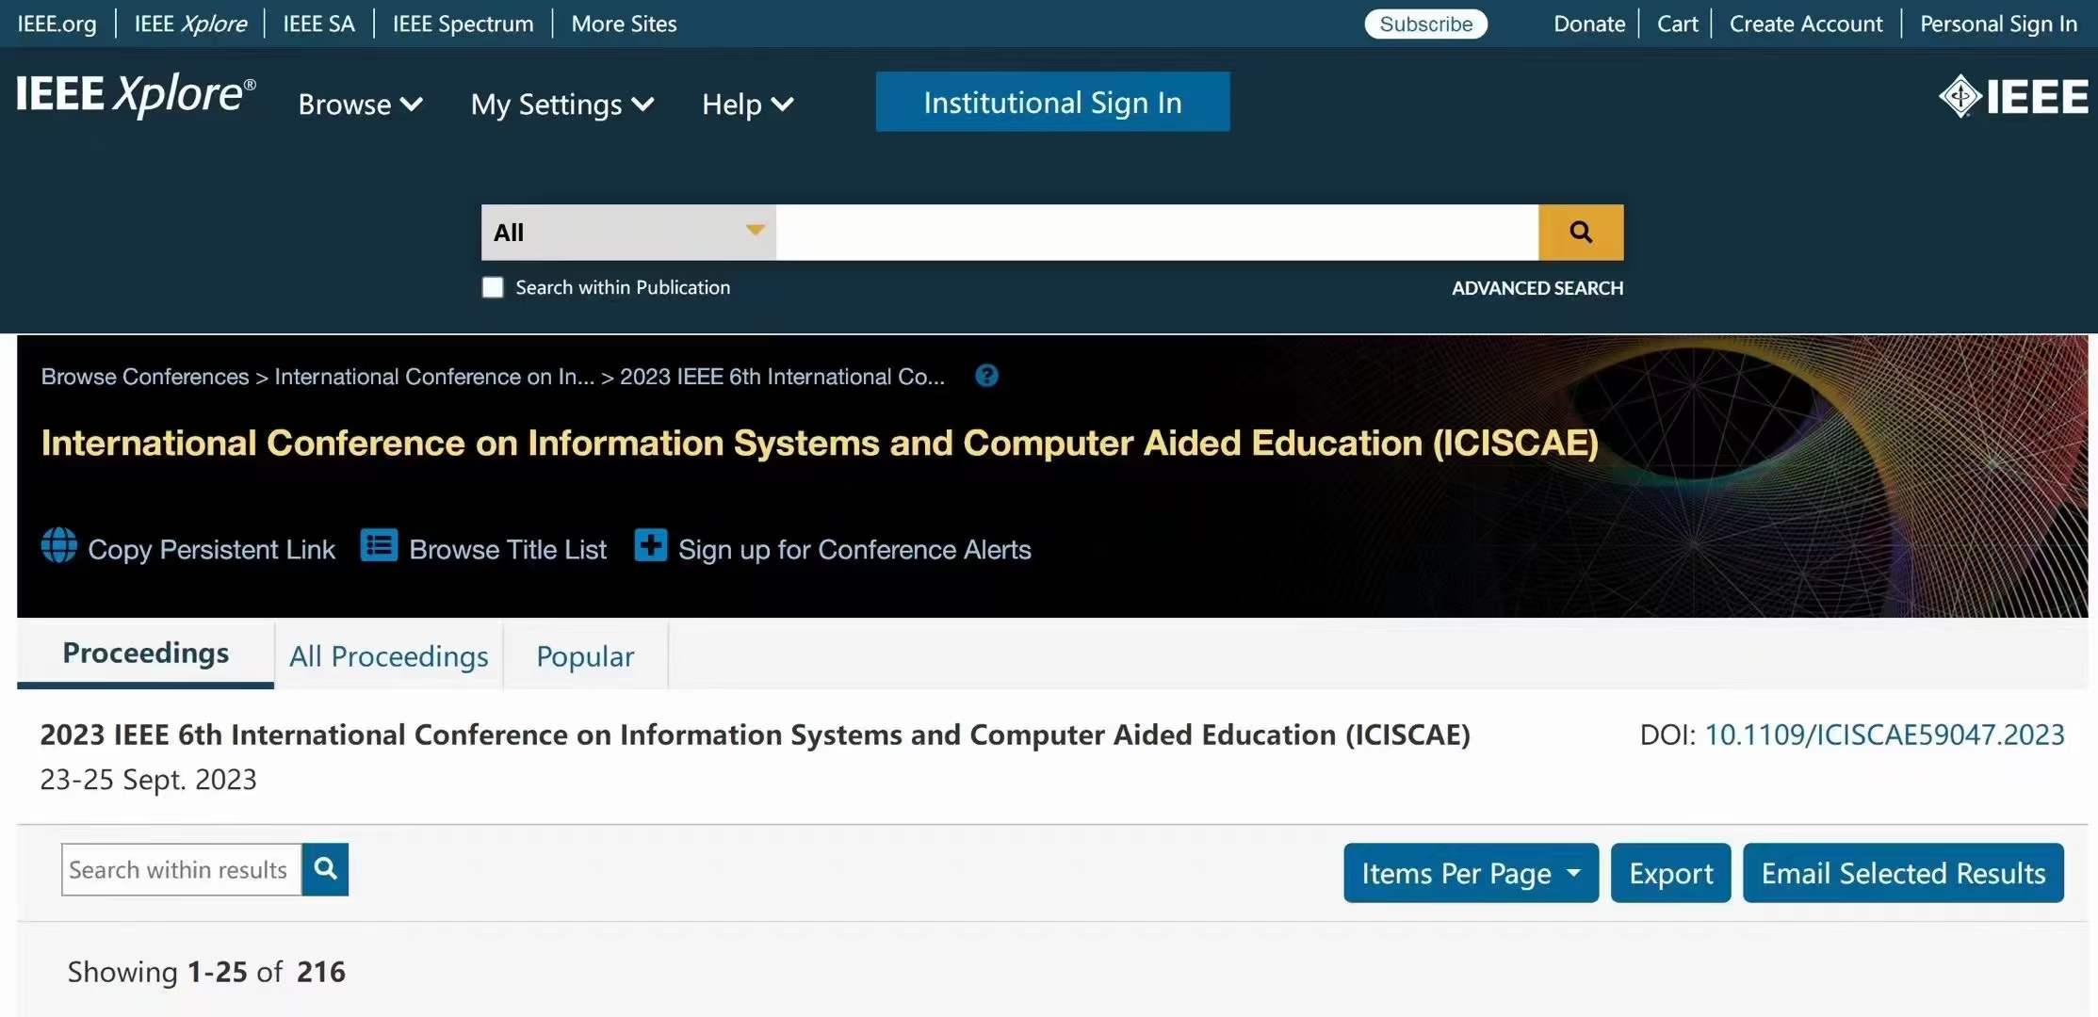Click Copy Persistent Link text
2098x1017 pixels.
211,549
